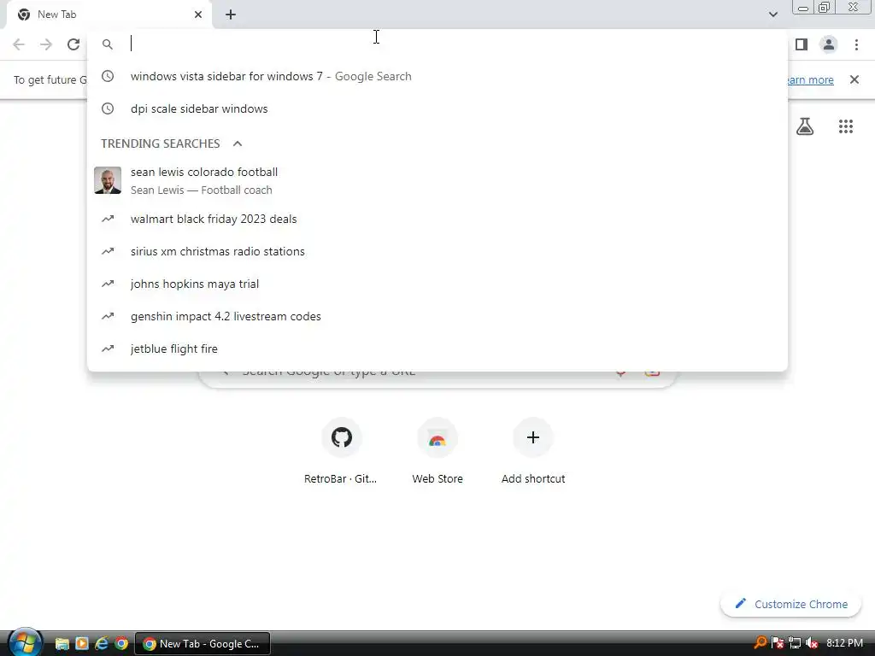
Task: Open the Web Store shortcut
Action: 437,437
